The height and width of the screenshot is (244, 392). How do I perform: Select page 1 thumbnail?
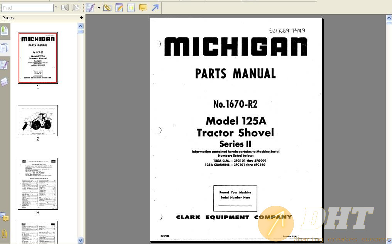(x=38, y=58)
